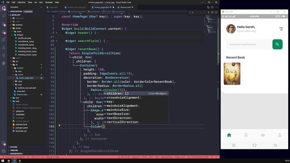This screenshot has height=163, width=290.
Task: Expand the cart folder under screens
Action: 19,71
